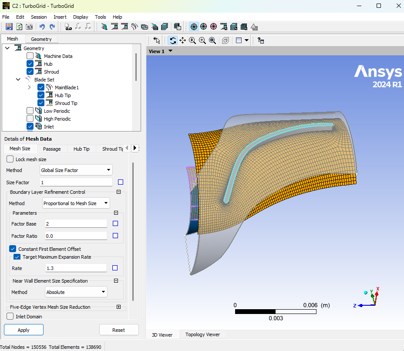Open the Absolute method dropdown
The width and height of the screenshot is (404, 351).
tap(76, 292)
